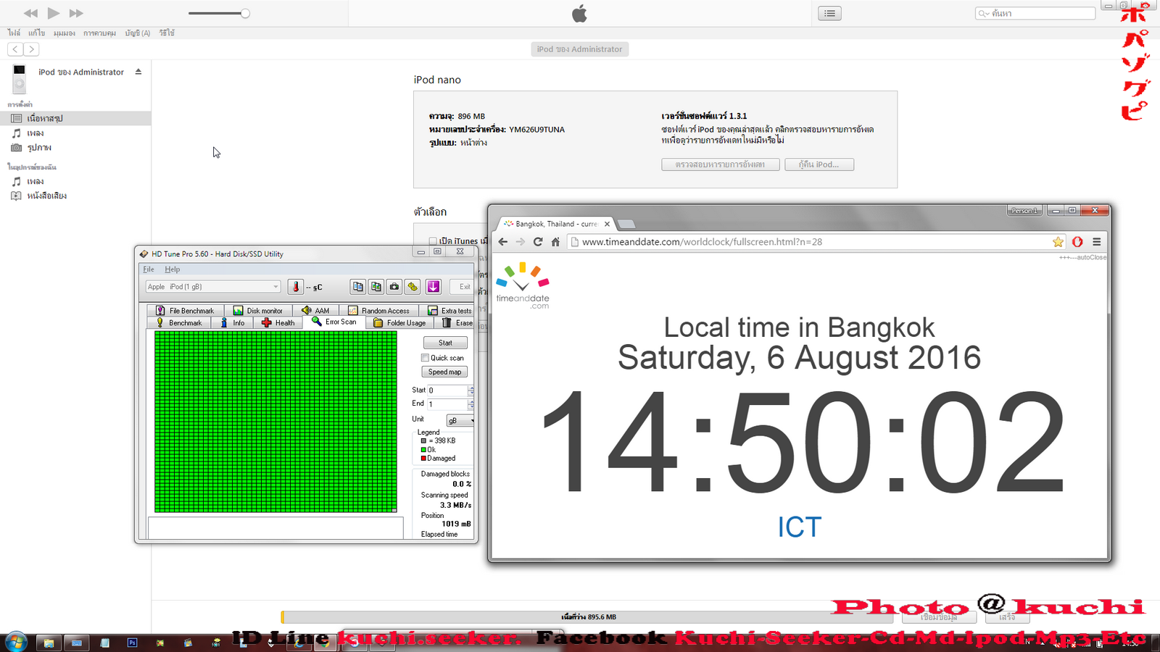Switch to the Random Access tab
Screen dimensions: 1160x652
pos(378,311)
